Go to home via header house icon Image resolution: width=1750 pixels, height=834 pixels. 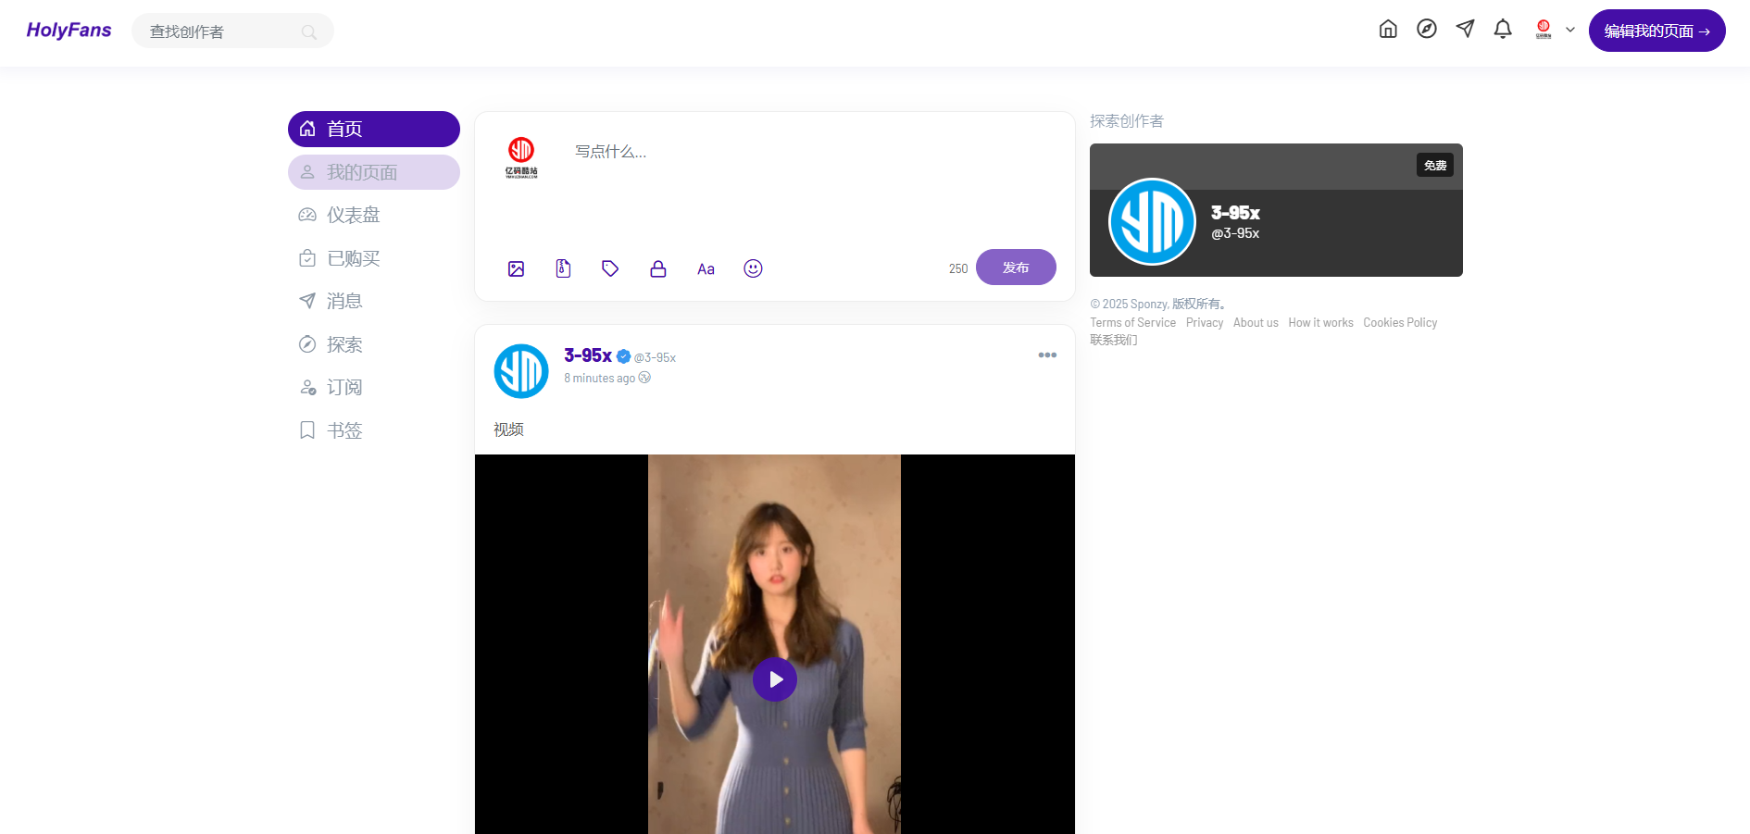[x=1388, y=29]
